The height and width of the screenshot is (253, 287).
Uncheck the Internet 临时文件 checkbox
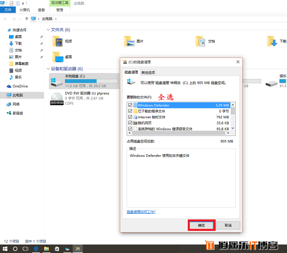[130, 117]
